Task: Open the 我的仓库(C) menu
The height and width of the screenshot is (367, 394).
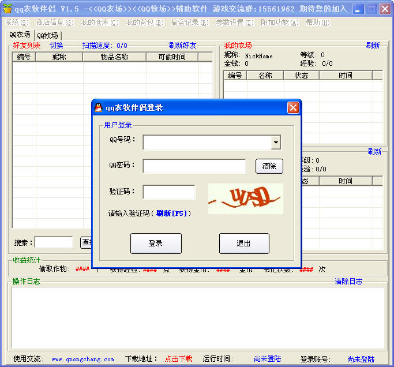Action: [x=100, y=23]
